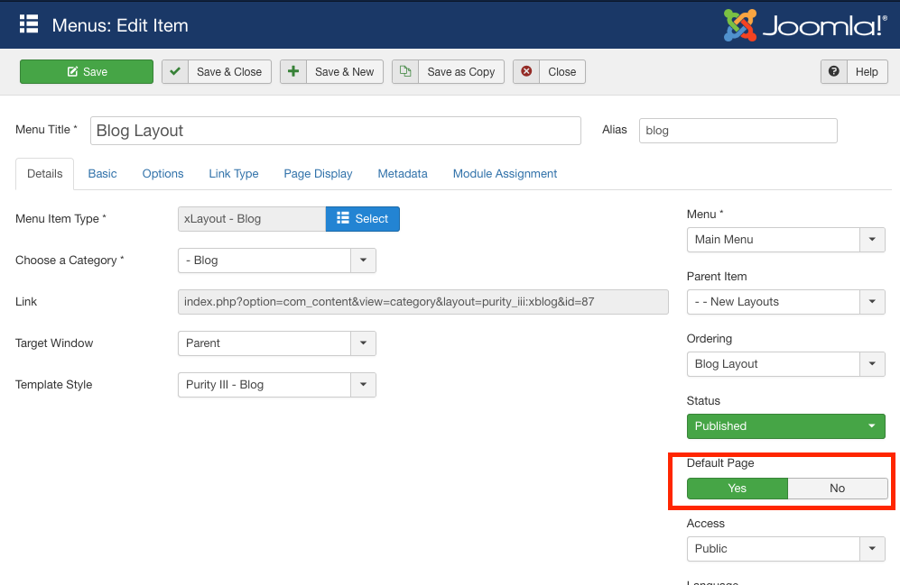The width and height of the screenshot is (900, 585).
Task: Click the menu list icon beside page title
Action: pyautogui.click(x=29, y=24)
